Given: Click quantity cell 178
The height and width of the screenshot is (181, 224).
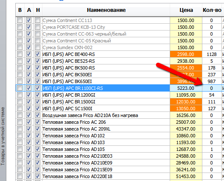Looking at the screenshot, I should coord(212,68).
